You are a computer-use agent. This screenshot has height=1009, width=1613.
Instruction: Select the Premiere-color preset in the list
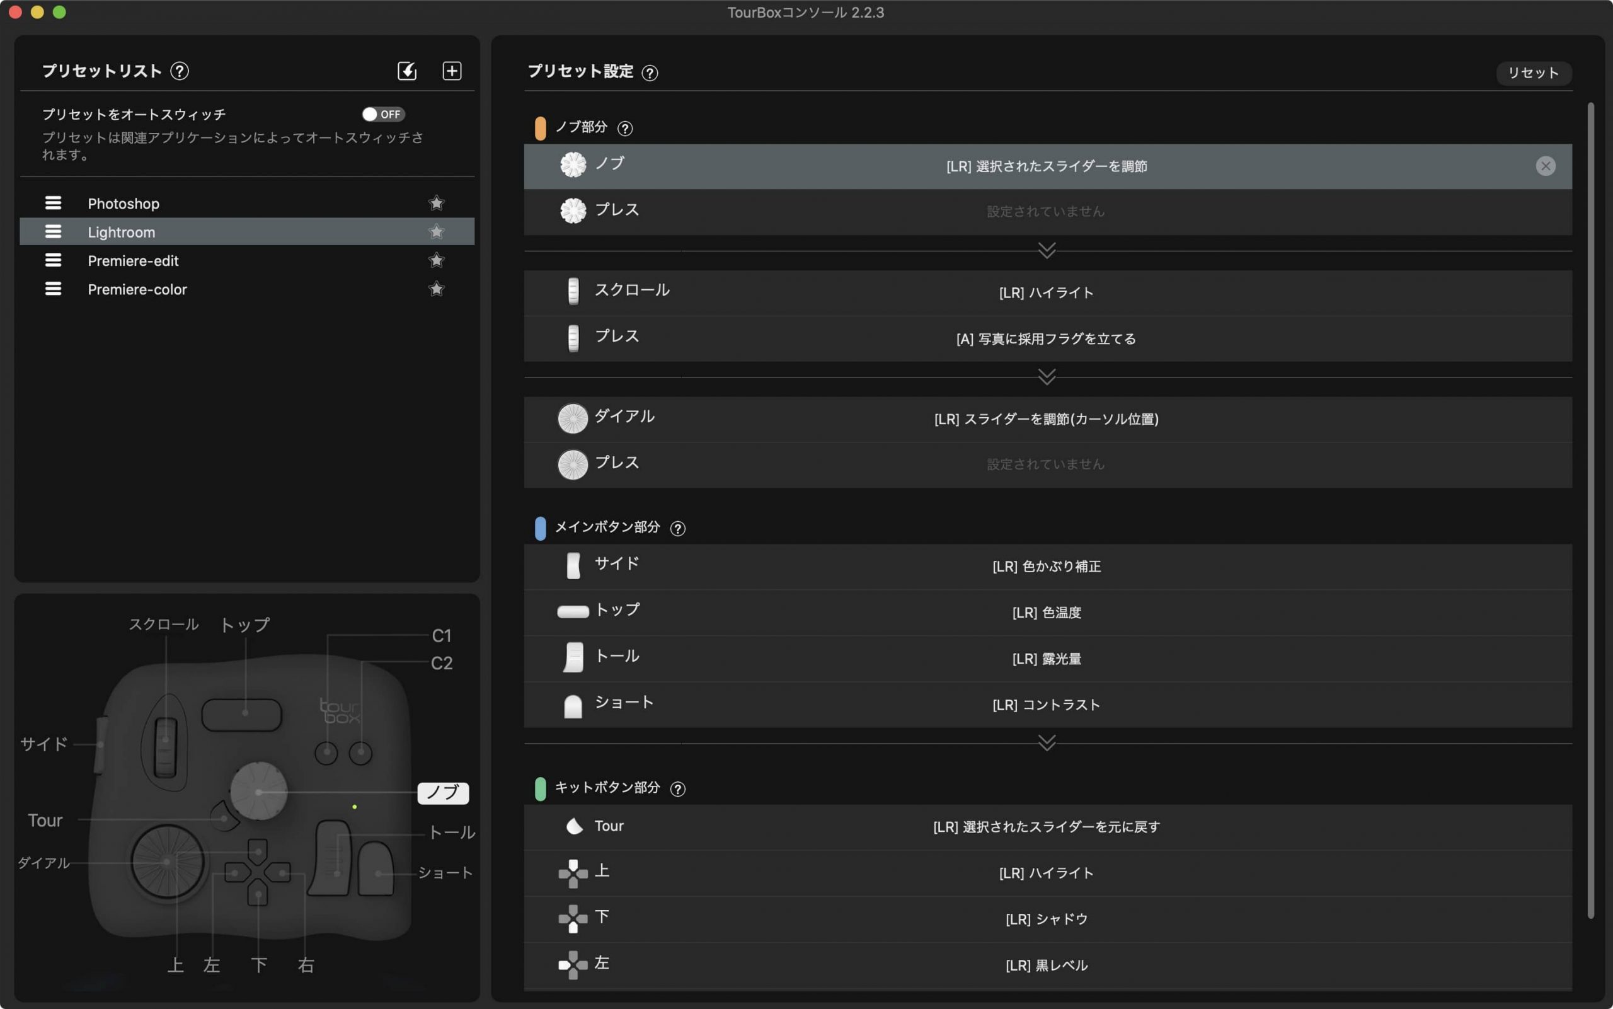point(137,290)
